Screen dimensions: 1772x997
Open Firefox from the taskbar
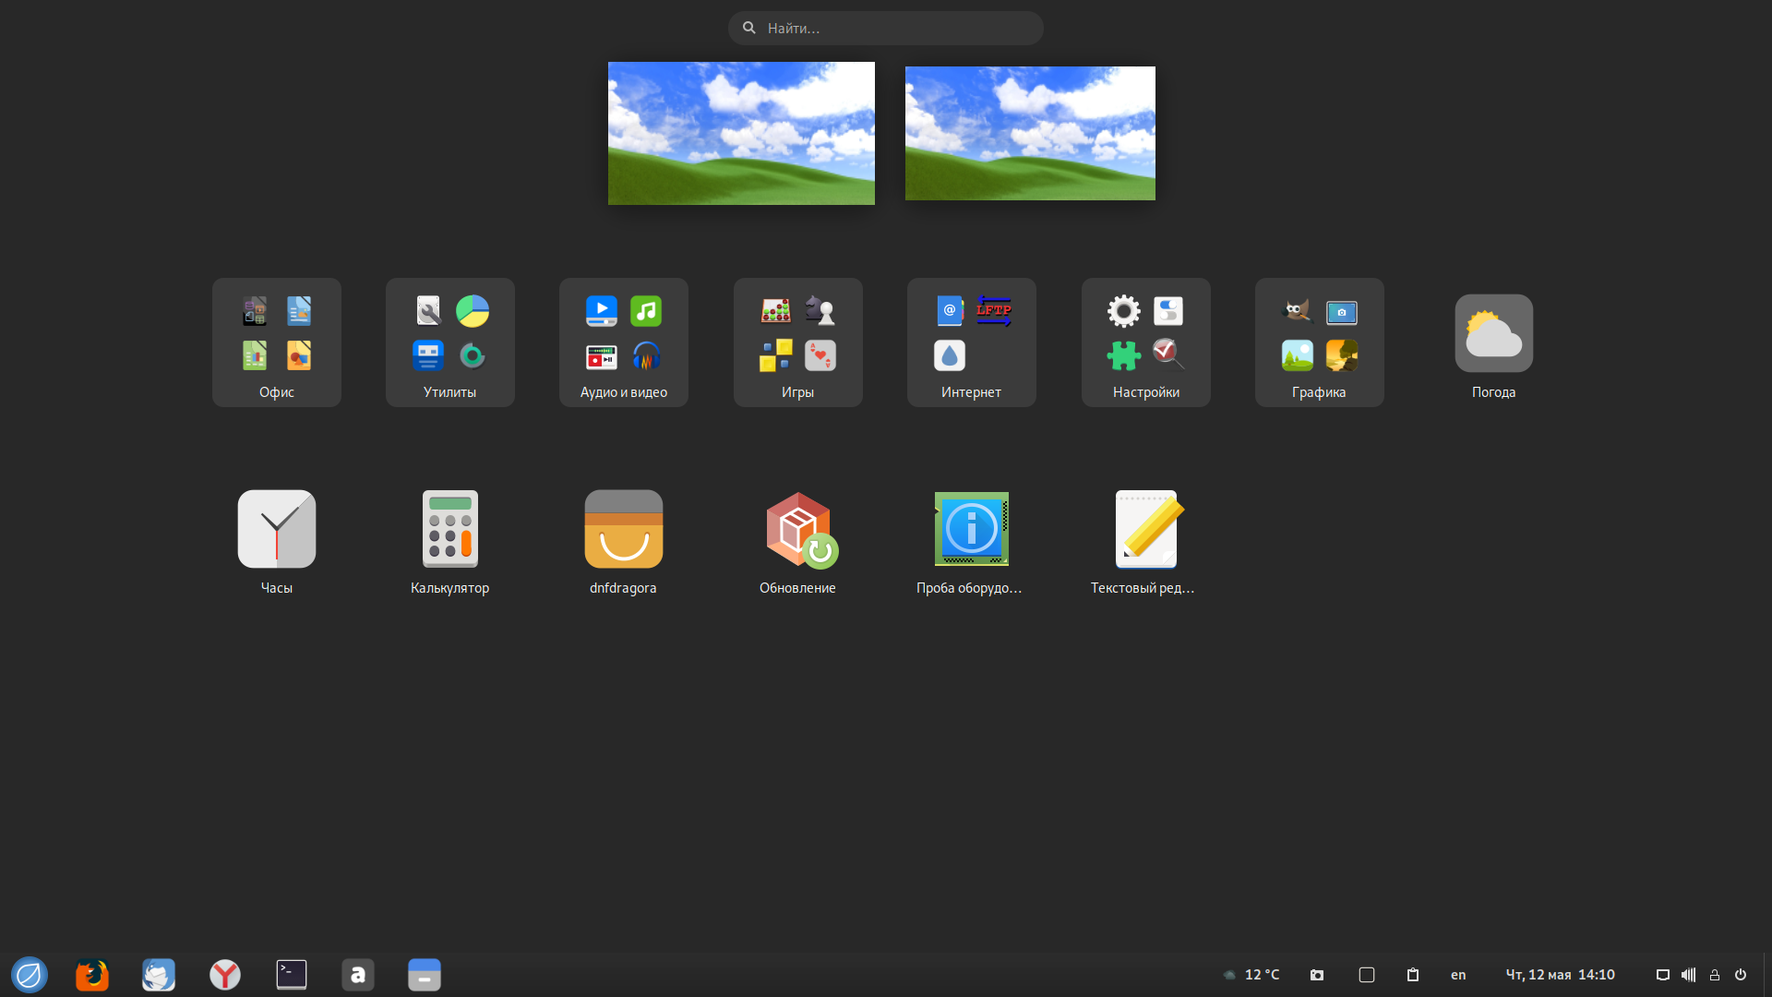click(x=92, y=975)
